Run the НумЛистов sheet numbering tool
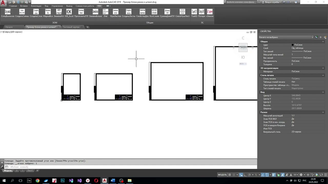 pyautogui.click(x=116, y=13)
